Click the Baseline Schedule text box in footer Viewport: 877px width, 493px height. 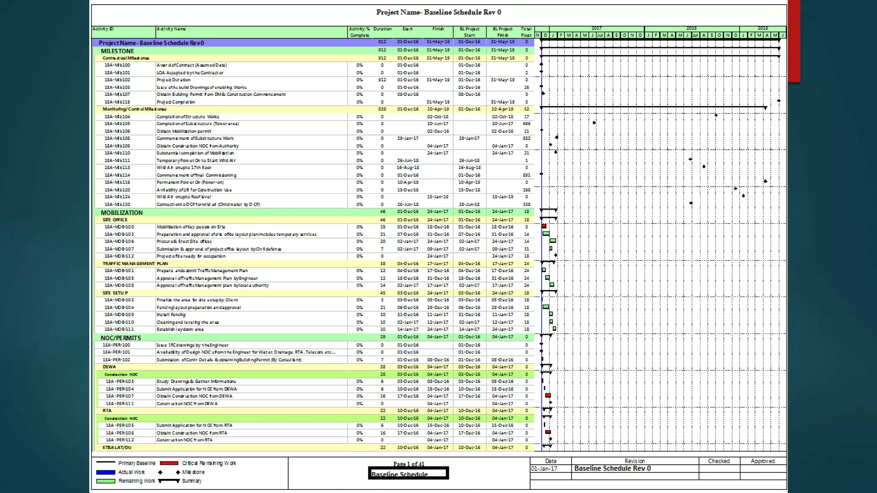click(408, 474)
